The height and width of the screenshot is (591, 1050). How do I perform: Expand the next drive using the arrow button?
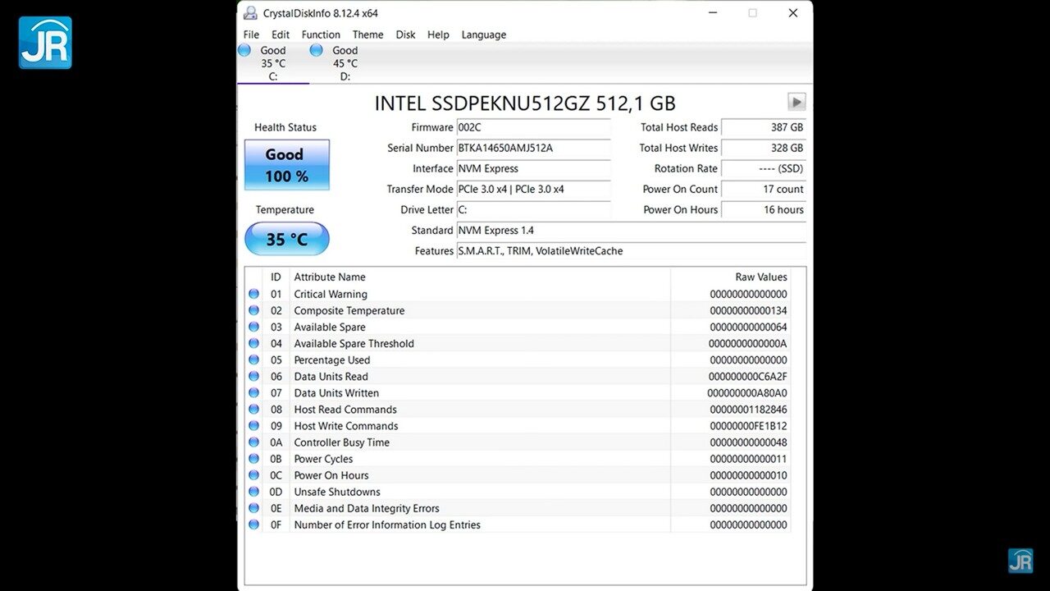pos(796,102)
